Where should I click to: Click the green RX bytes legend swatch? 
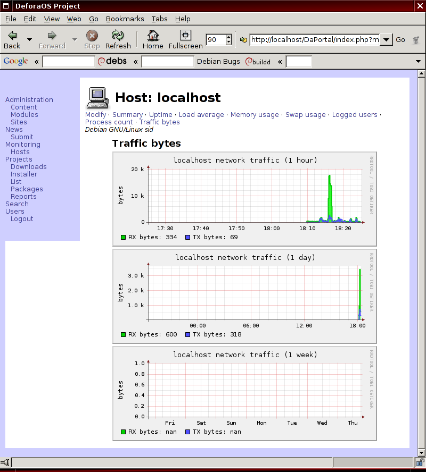coord(124,237)
